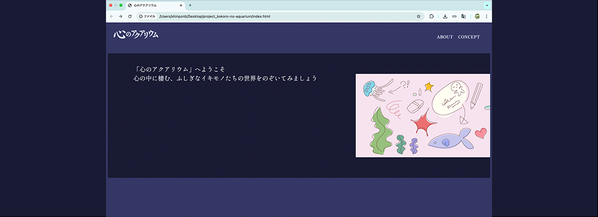Bookmark this page with the star icon

click(x=419, y=16)
